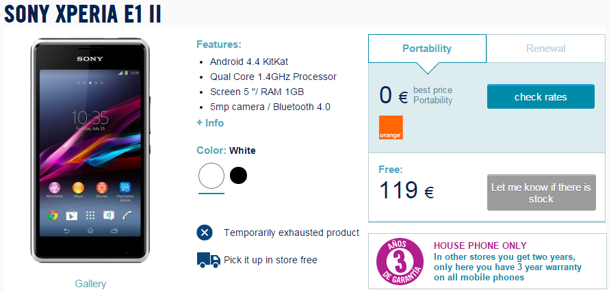Screen dimensions: 609x292
Task: Click the HOUSE PHONE ONLY warranty heading
Action: click(x=480, y=245)
